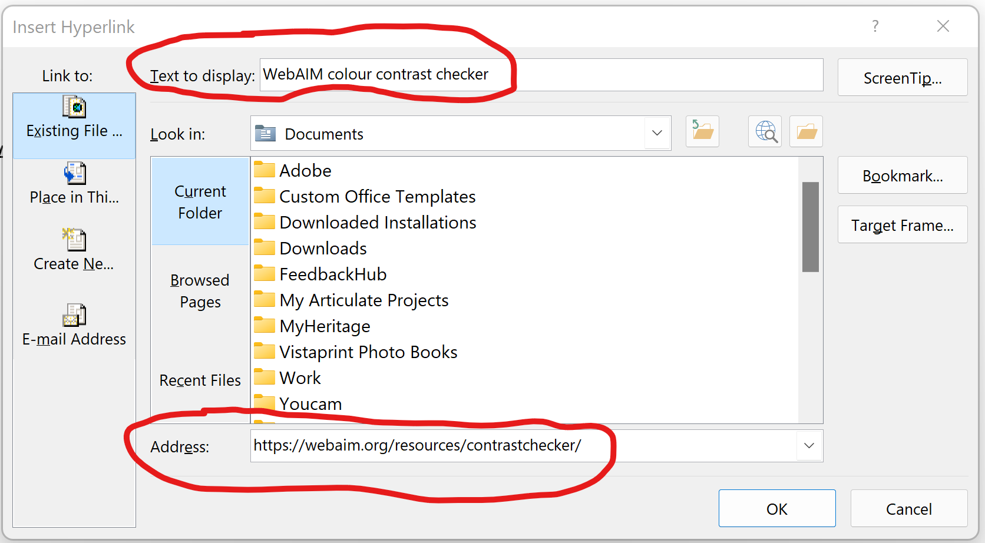Select the Downloads folder name
The image size is (985, 543).
coord(323,248)
